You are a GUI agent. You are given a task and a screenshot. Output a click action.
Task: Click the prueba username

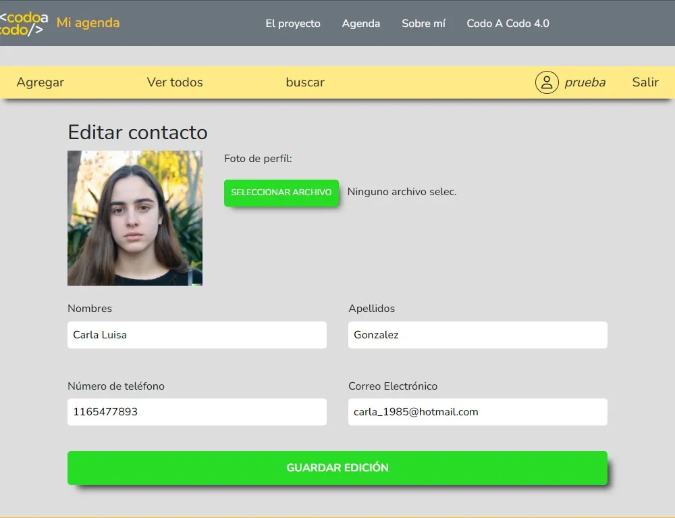[585, 82]
